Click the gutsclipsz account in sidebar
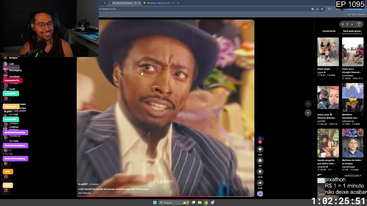367x206 pixels. click(x=13, y=123)
